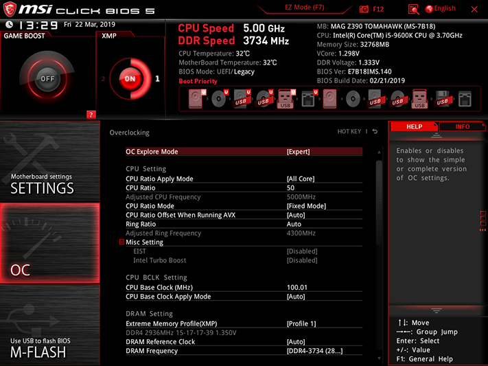Click the clock icon beside 13:29
Screen dimensions: 488x366
[x=10, y=24]
